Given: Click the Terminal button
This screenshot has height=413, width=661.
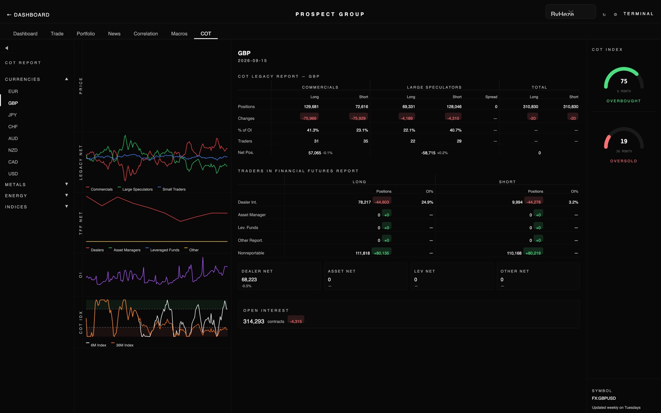Looking at the screenshot, I should coord(638,14).
